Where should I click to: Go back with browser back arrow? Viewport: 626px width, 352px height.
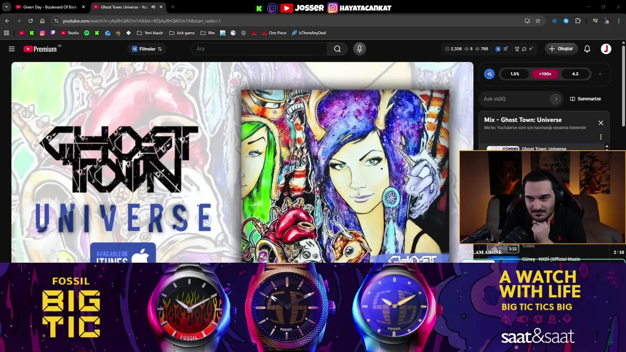tap(7, 21)
